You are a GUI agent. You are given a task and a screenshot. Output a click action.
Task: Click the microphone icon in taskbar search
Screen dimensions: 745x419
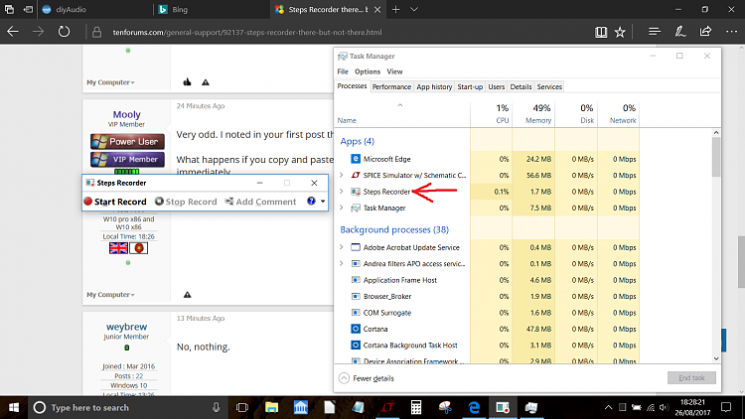pos(216,407)
